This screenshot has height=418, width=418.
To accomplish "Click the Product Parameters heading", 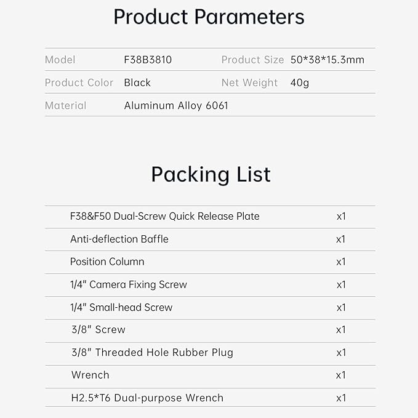I will click(x=209, y=17).
